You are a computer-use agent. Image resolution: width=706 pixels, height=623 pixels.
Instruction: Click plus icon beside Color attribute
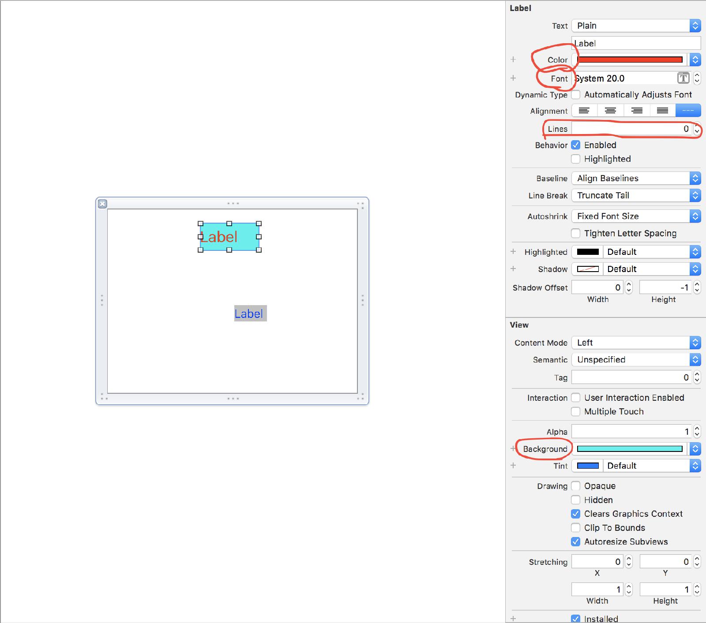point(513,59)
